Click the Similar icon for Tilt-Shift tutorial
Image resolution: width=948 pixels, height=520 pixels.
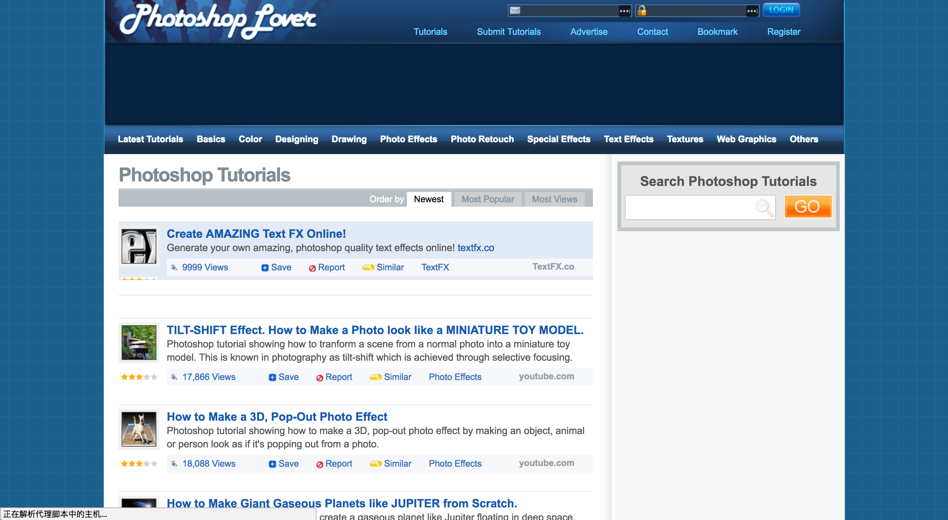(x=375, y=377)
